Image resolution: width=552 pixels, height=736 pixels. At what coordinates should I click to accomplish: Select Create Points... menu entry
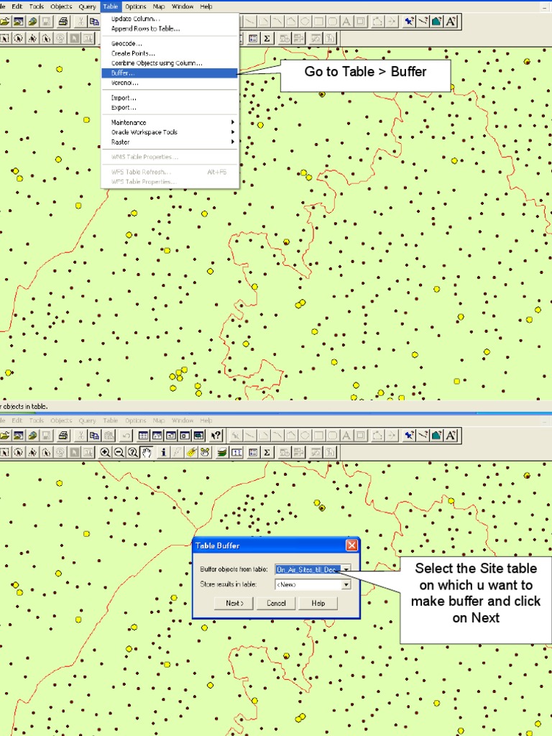click(170, 53)
